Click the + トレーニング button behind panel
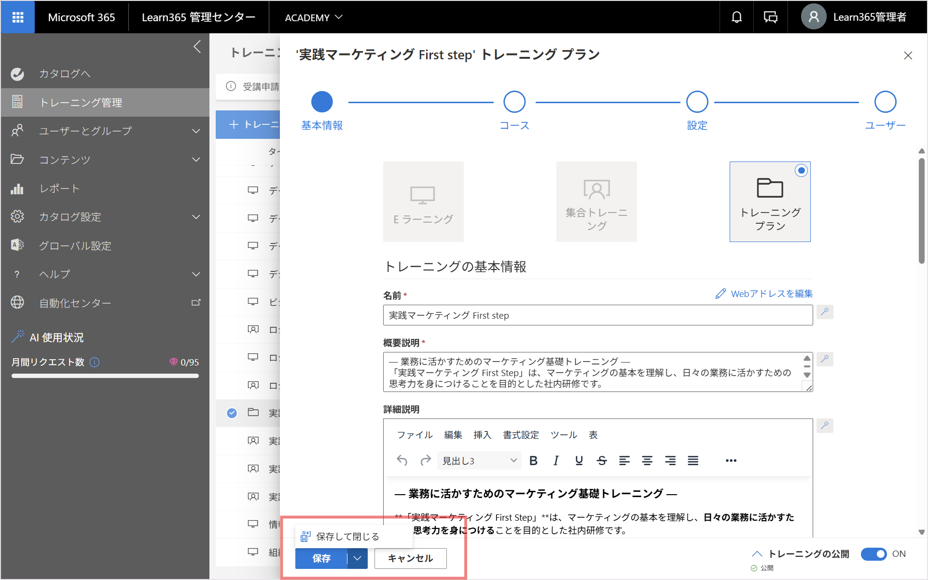 (248, 124)
